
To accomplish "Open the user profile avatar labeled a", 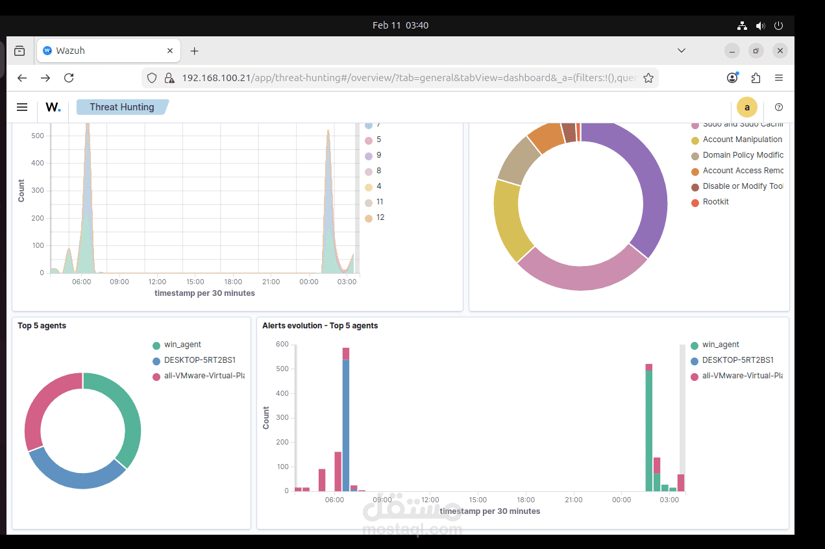I will tap(747, 107).
